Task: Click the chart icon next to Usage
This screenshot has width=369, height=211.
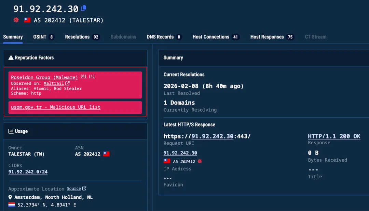Action: (11, 131)
